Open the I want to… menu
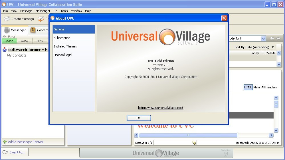Image resolution: width=285 pixels, height=160 pixels. [15, 152]
